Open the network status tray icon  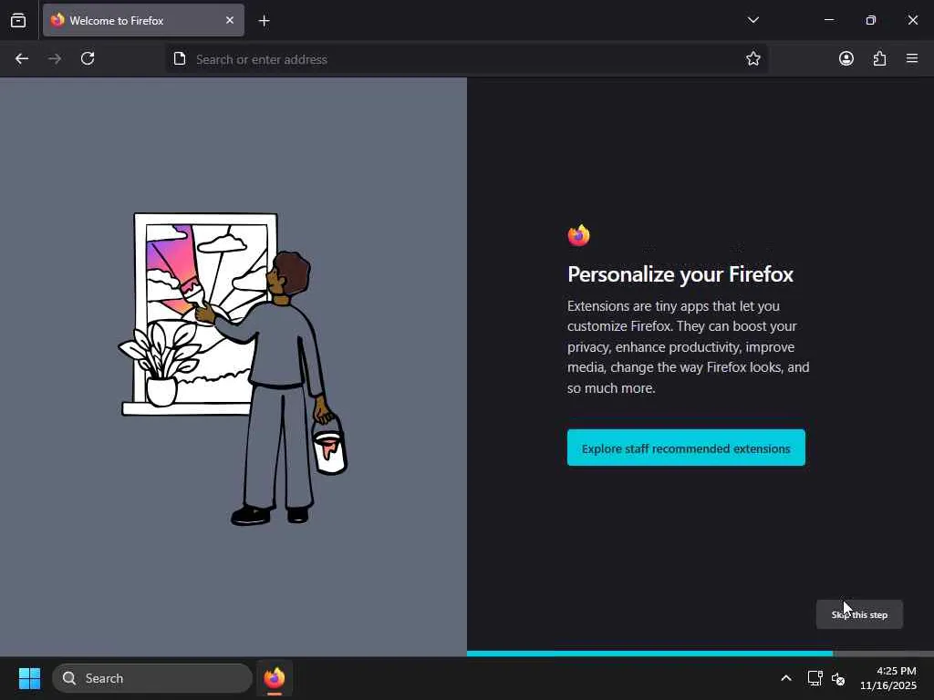tap(815, 678)
